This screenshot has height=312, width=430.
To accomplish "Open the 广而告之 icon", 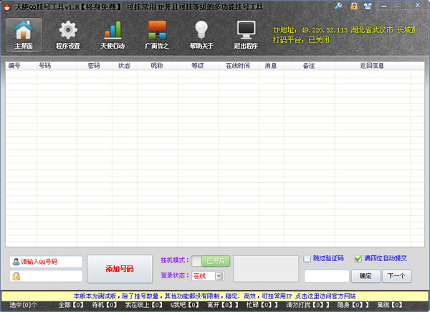I will click(157, 33).
